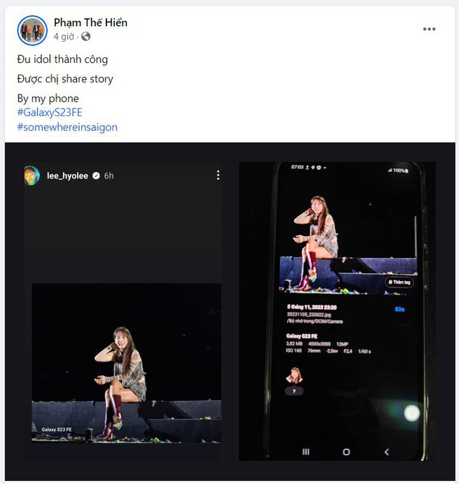Select the small face thumbnail on phone

click(294, 375)
